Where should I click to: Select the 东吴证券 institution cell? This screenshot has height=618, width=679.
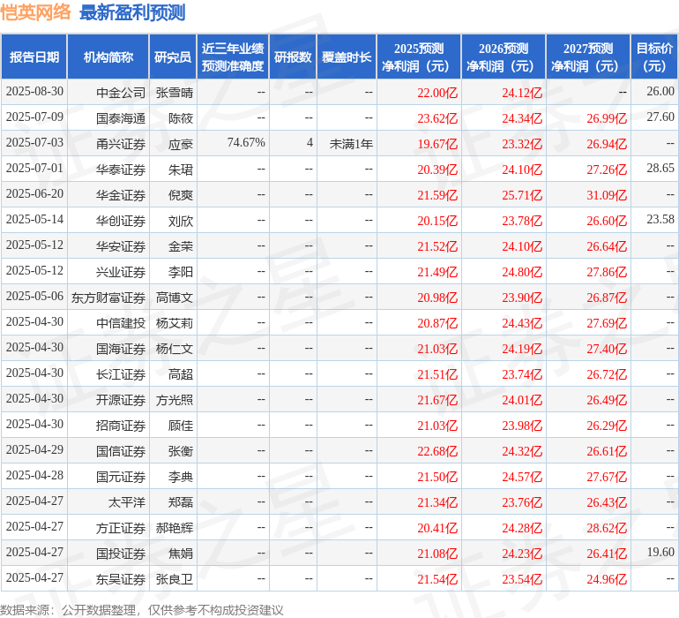(x=121, y=579)
